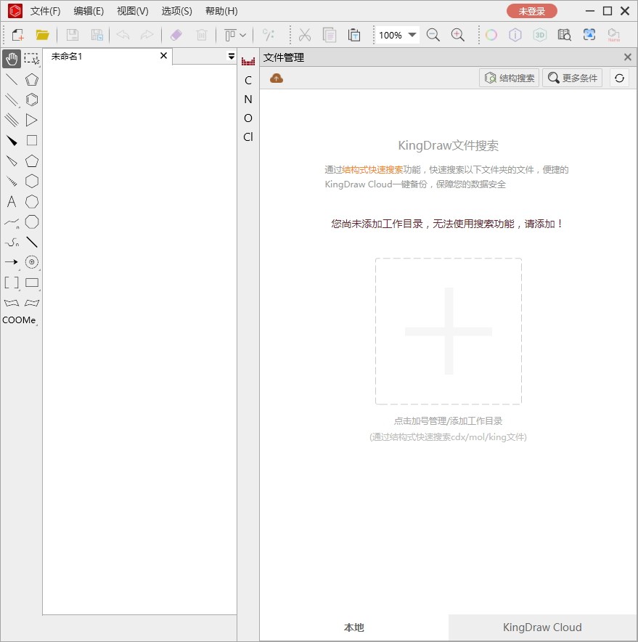Activate the text label A tool
This screenshot has width=638, height=642.
coord(12,201)
